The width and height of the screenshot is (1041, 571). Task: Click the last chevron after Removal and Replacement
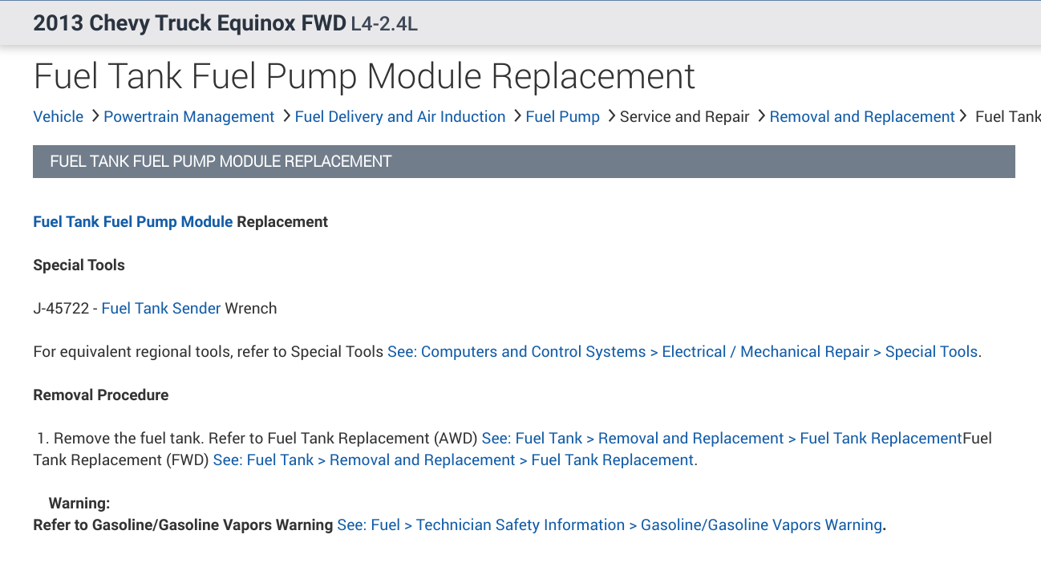pyautogui.click(x=963, y=116)
